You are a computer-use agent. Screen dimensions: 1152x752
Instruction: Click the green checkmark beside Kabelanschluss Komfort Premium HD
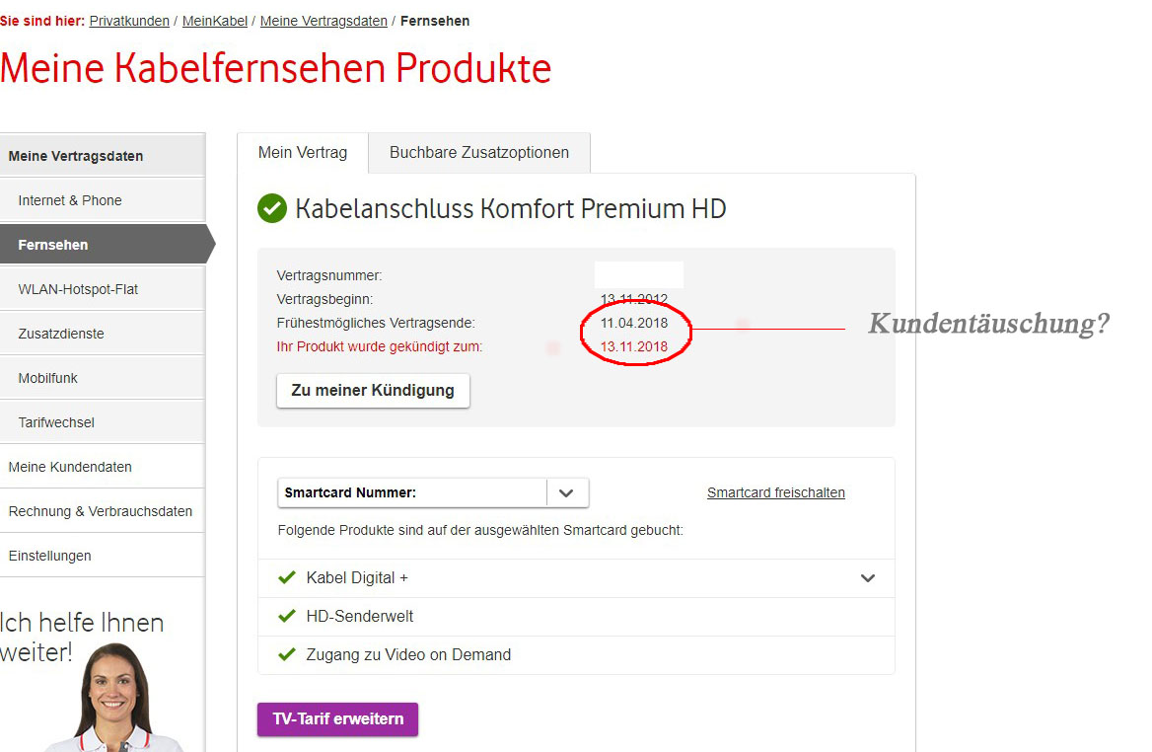pos(272,209)
